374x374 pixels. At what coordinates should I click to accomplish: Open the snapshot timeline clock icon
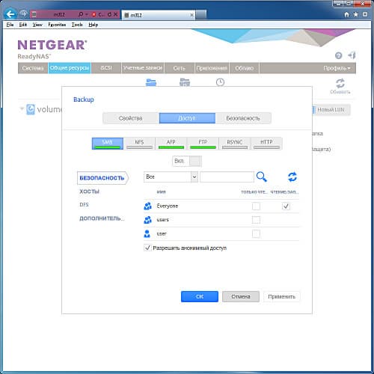coord(220,82)
